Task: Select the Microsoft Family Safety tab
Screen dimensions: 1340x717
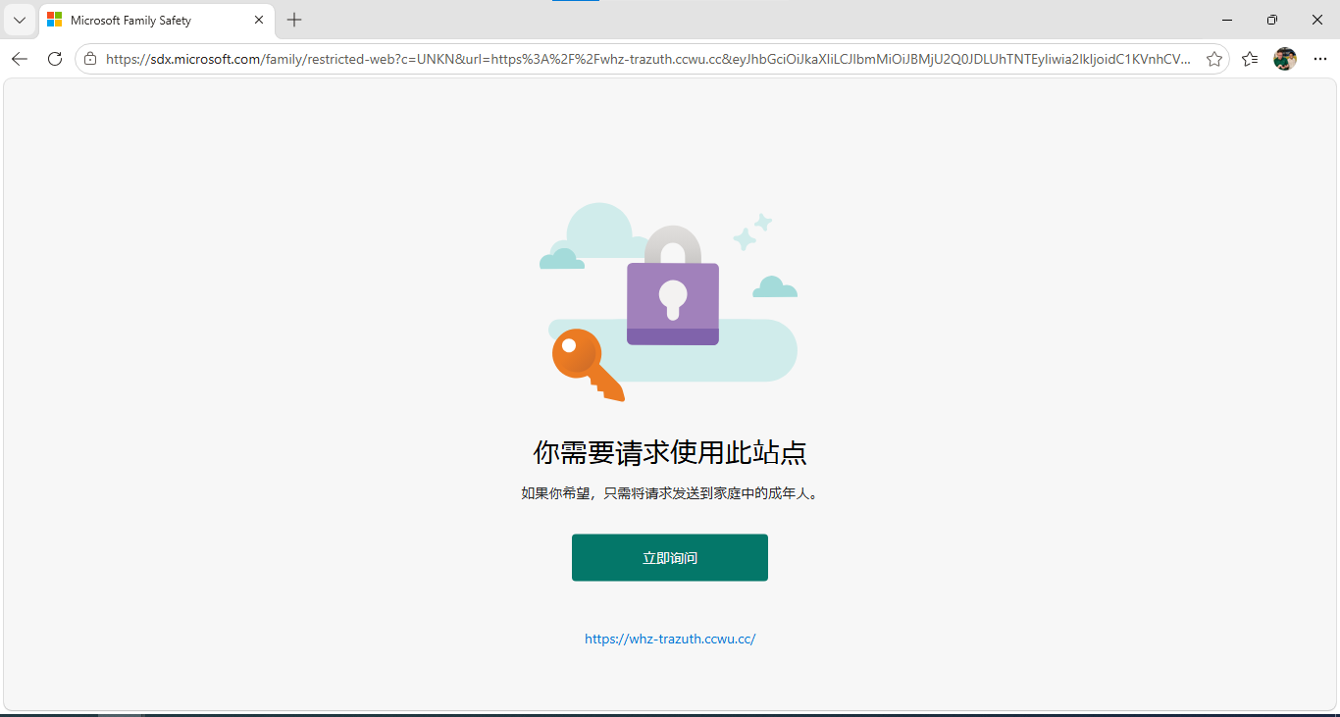Action: pos(157,20)
